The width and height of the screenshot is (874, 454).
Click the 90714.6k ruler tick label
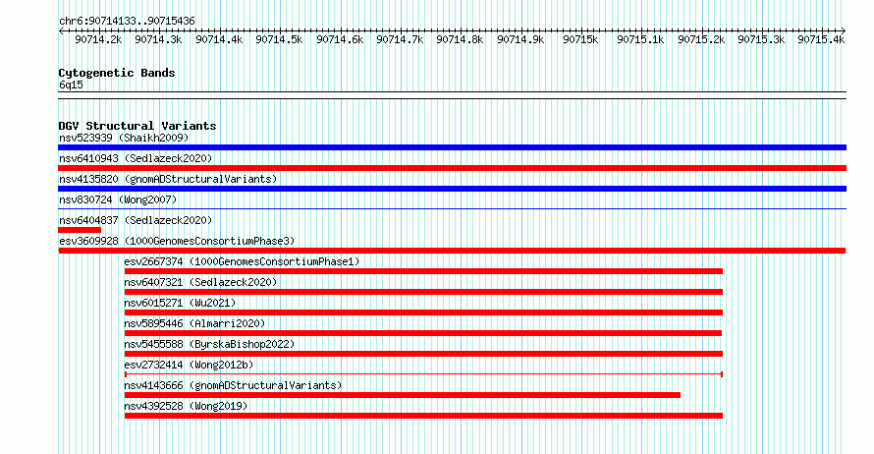tap(340, 39)
